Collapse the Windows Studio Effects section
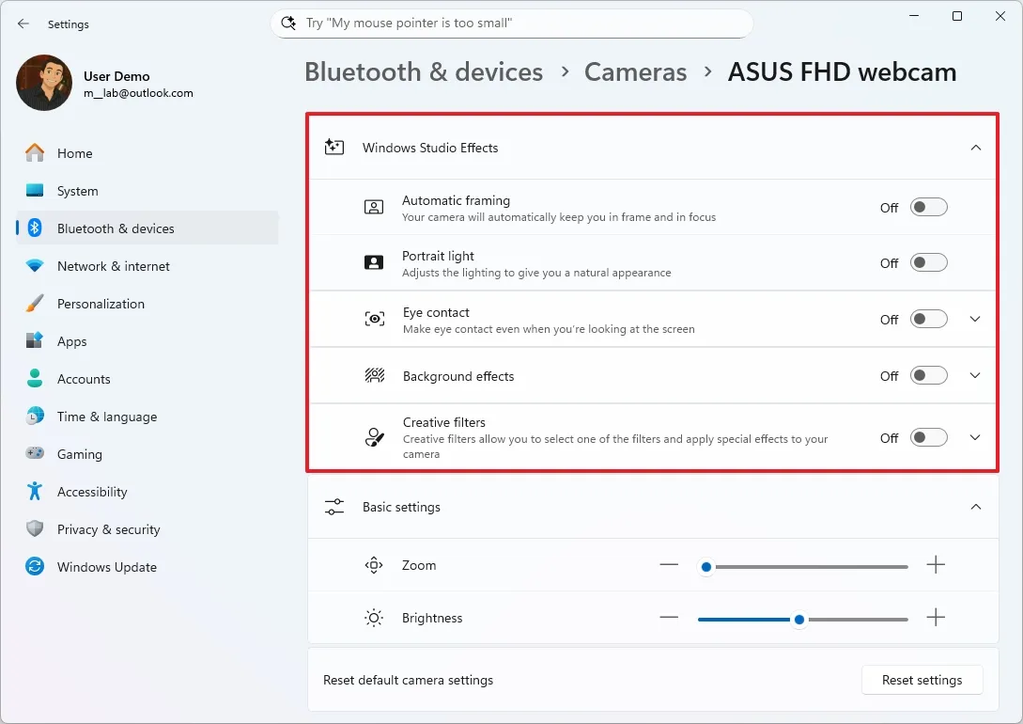This screenshot has height=724, width=1023. pyautogui.click(x=975, y=147)
